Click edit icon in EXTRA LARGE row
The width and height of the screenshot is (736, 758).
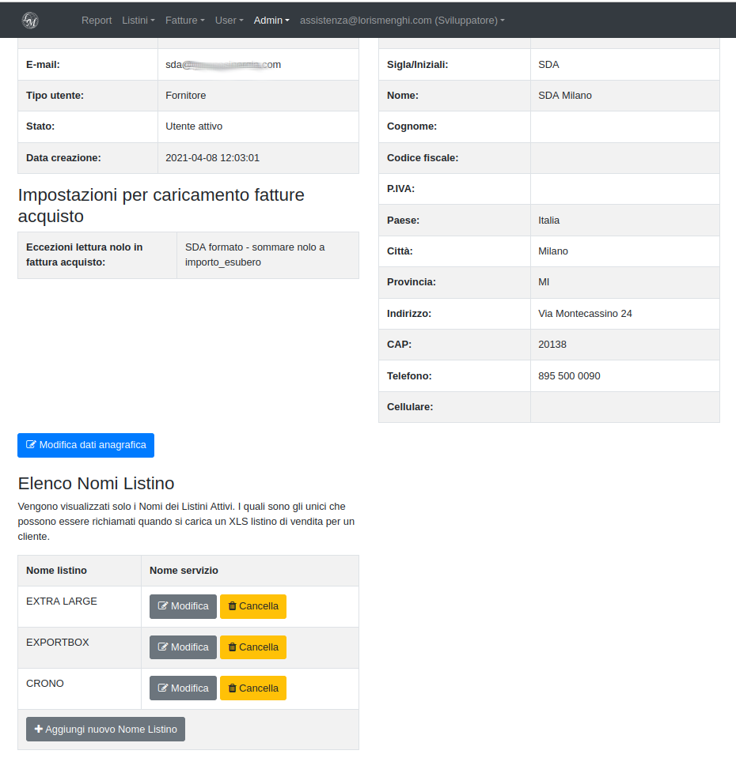(x=163, y=606)
